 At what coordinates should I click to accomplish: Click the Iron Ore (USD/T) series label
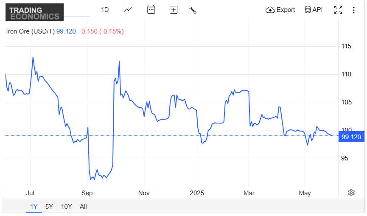pos(30,31)
